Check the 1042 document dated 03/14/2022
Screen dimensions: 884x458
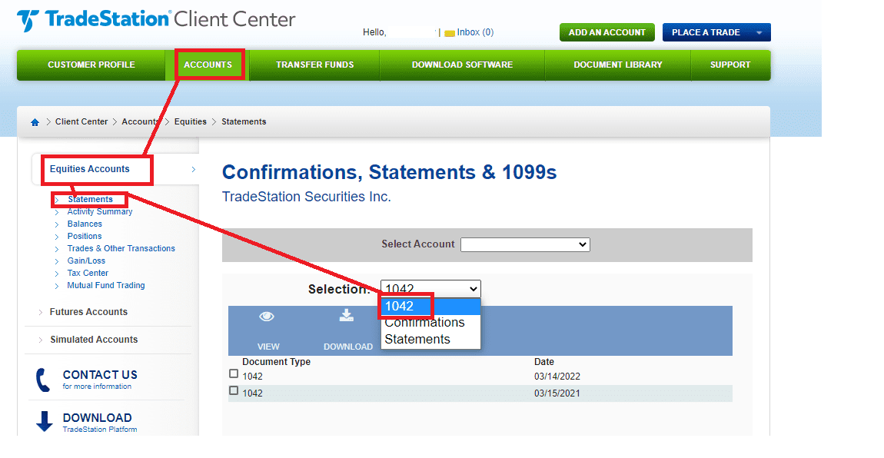(234, 374)
